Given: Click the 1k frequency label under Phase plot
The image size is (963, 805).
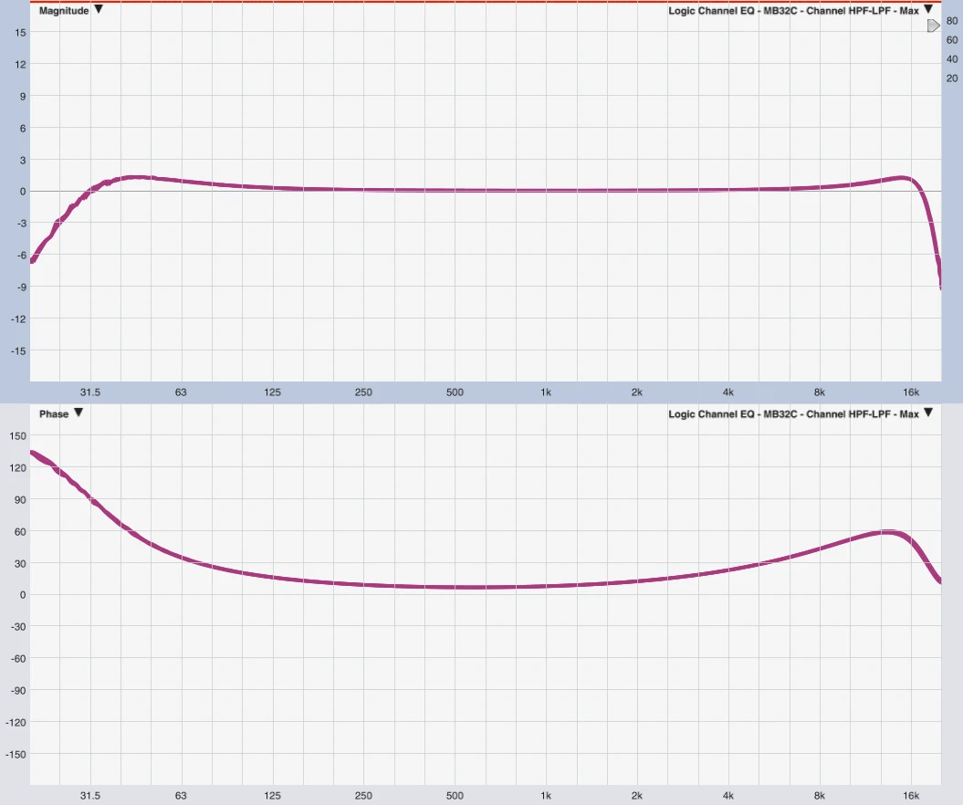Looking at the screenshot, I should click(x=546, y=796).
